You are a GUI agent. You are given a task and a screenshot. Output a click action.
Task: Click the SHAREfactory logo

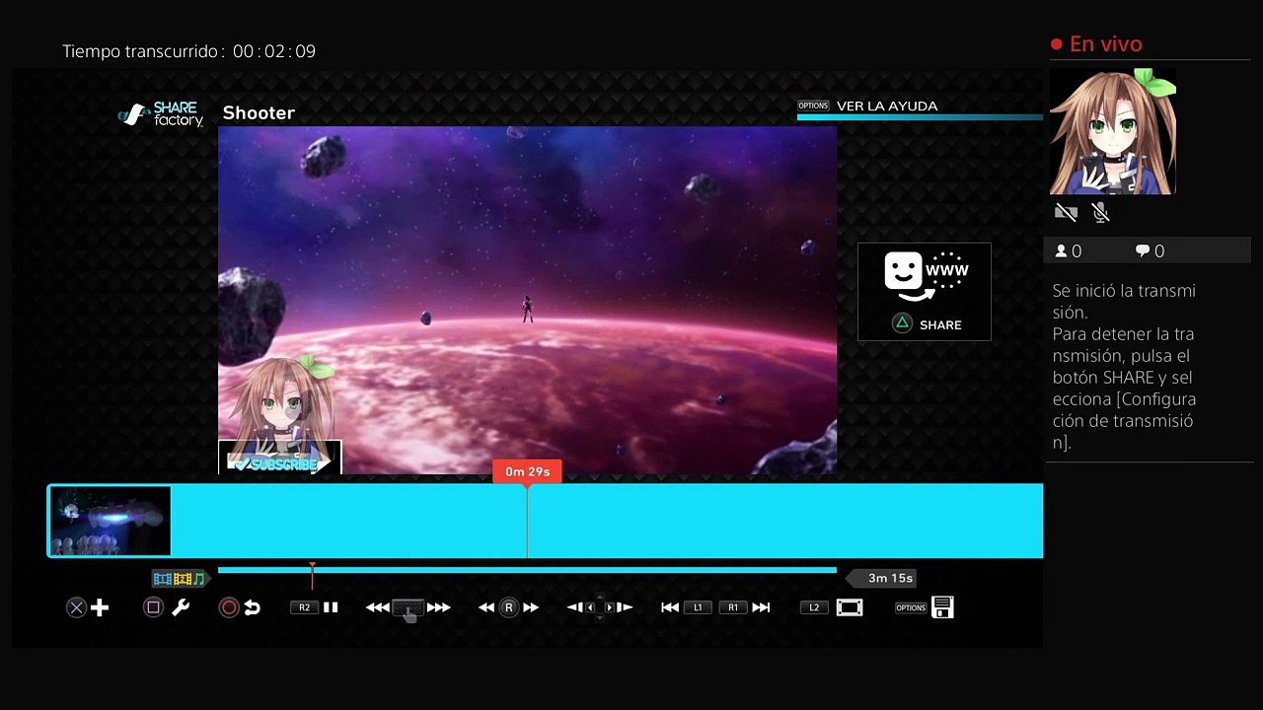point(161,114)
